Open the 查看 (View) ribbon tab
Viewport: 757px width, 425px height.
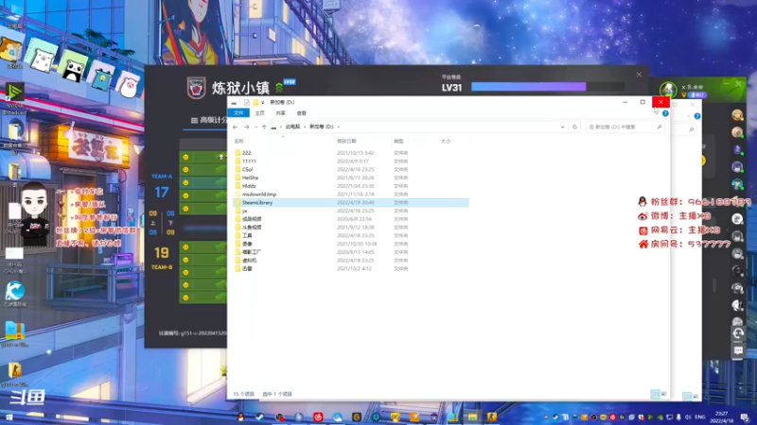click(301, 113)
